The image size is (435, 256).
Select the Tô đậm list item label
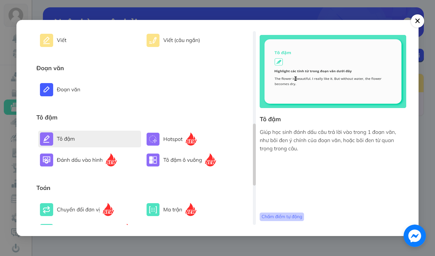(66, 139)
